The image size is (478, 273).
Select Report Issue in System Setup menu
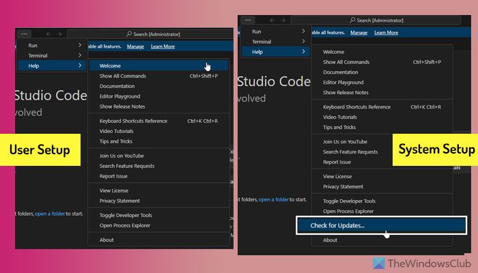(x=353, y=162)
